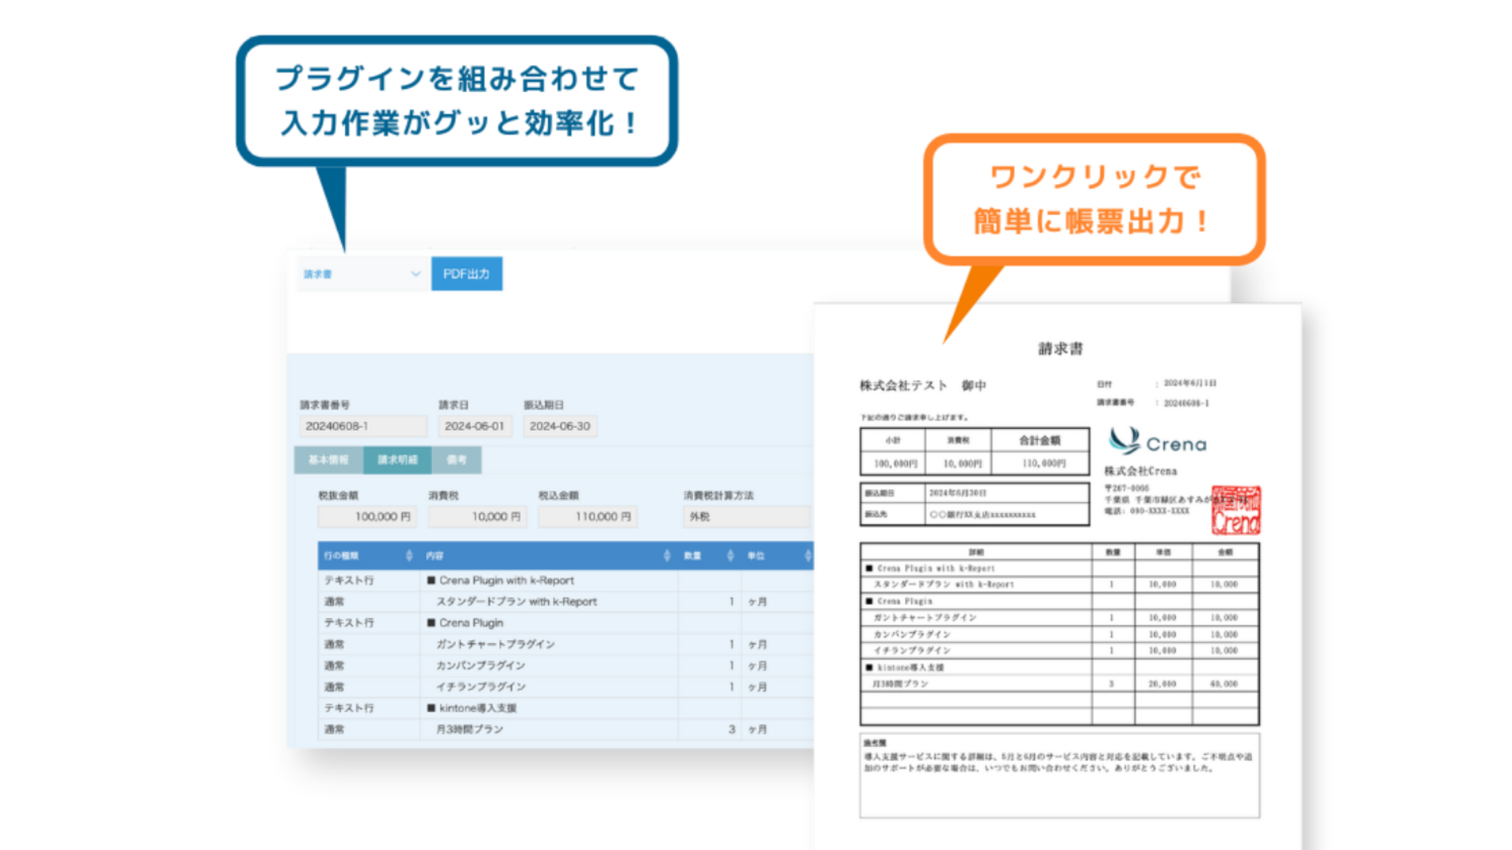Image resolution: width=1512 pixels, height=850 pixels.
Task: Click the 備考欄 notes box on invoice
Action: tap(1059, 776)
